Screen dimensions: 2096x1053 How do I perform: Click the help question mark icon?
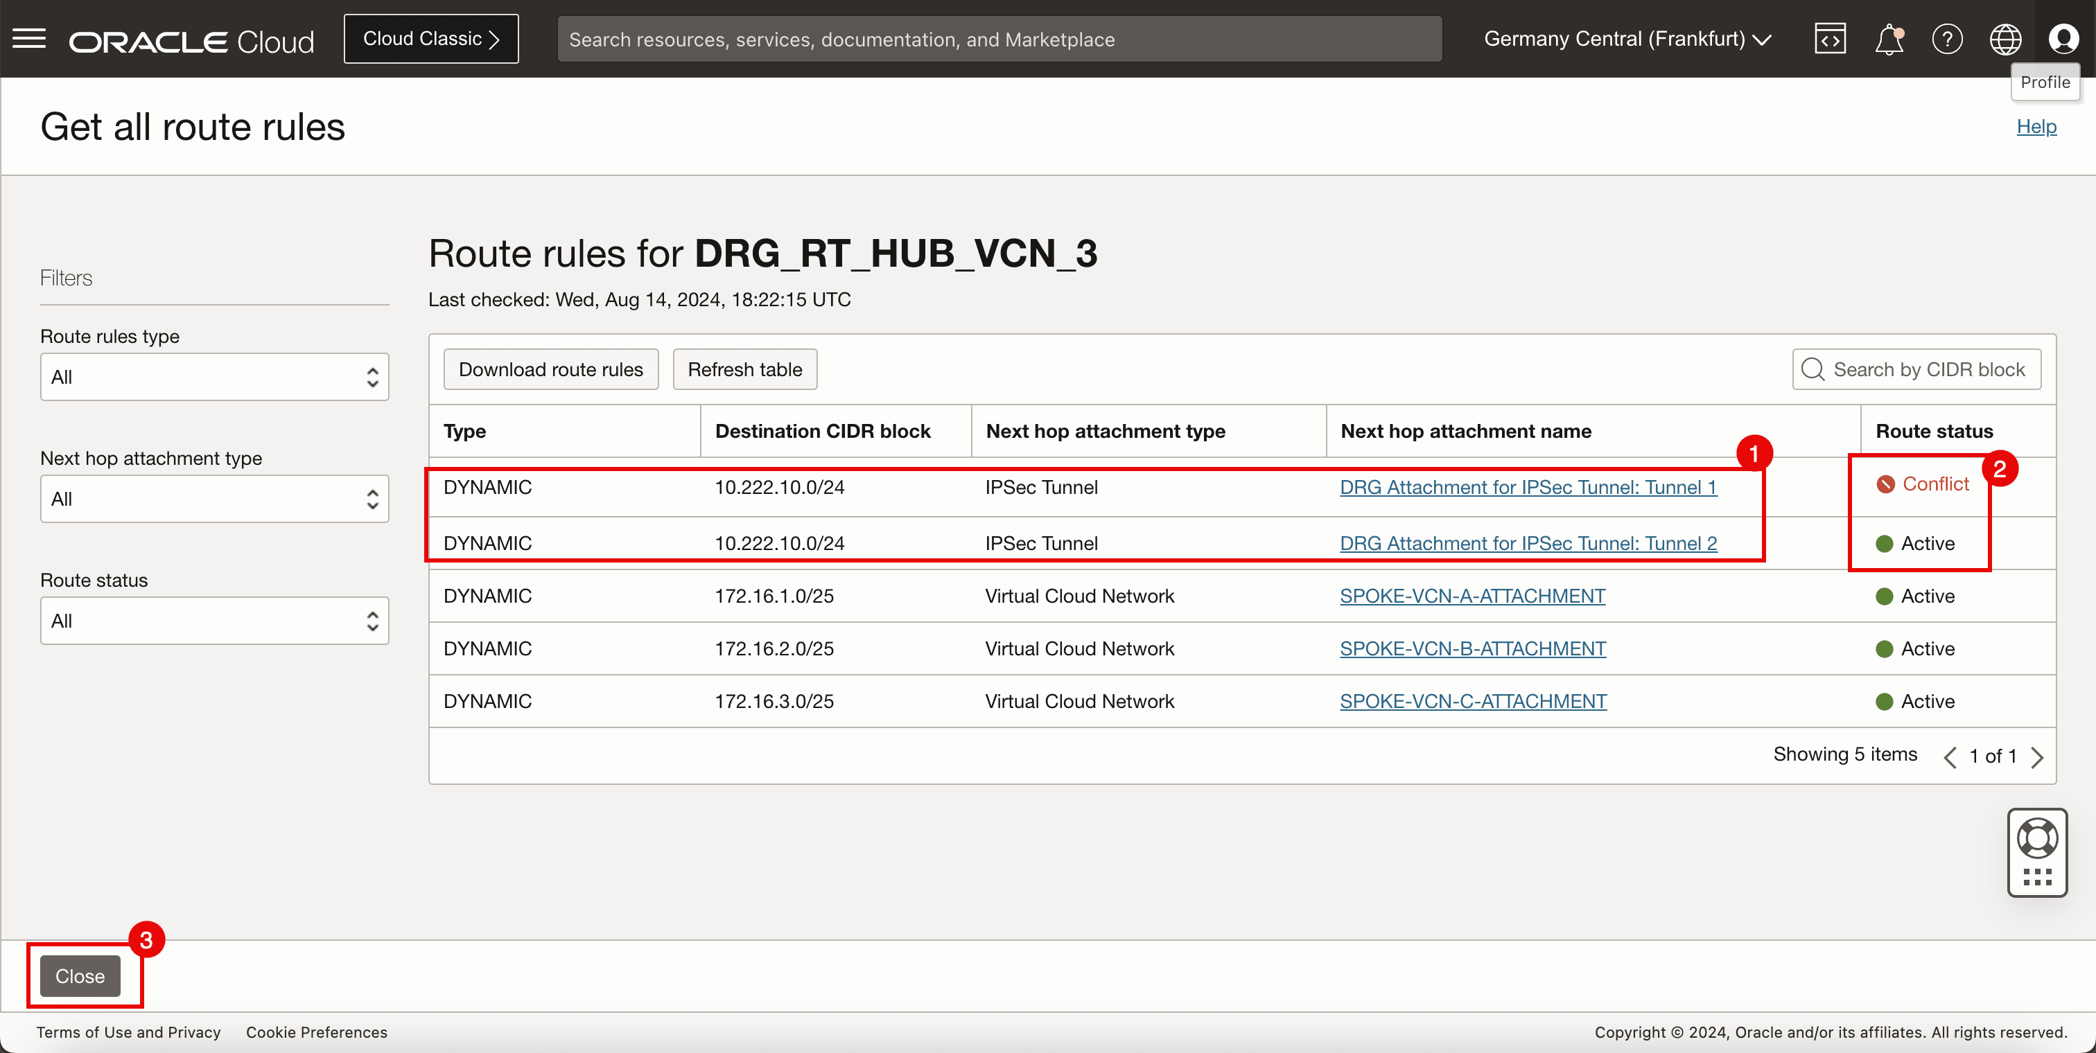pyautogui.click(x=1947, y=38)
